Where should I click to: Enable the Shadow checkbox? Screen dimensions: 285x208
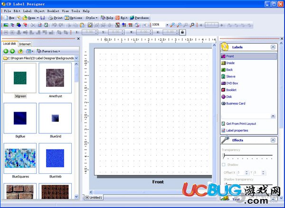[x=224, y=165]
